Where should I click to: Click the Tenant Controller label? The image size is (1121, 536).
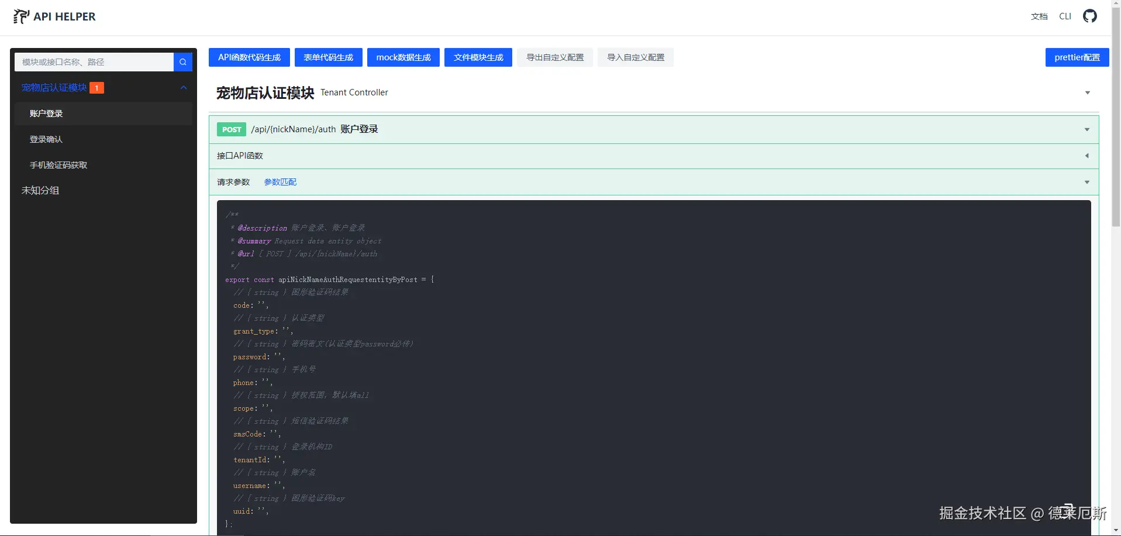pyautogui.click(x=354, y=92)
